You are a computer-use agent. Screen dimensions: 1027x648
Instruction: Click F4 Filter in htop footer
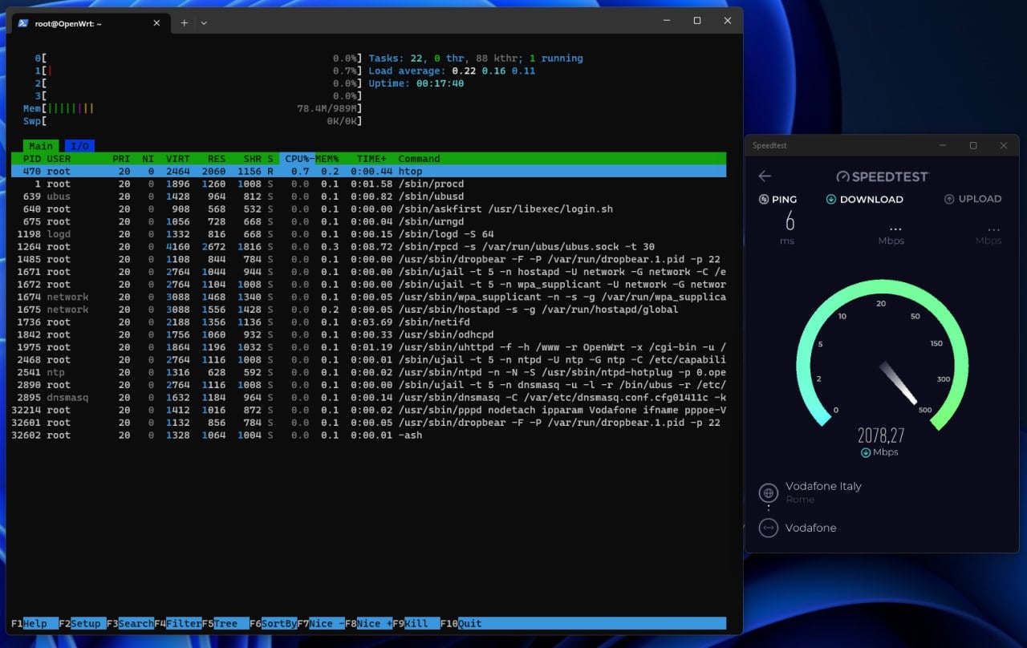tap(178, 623)
